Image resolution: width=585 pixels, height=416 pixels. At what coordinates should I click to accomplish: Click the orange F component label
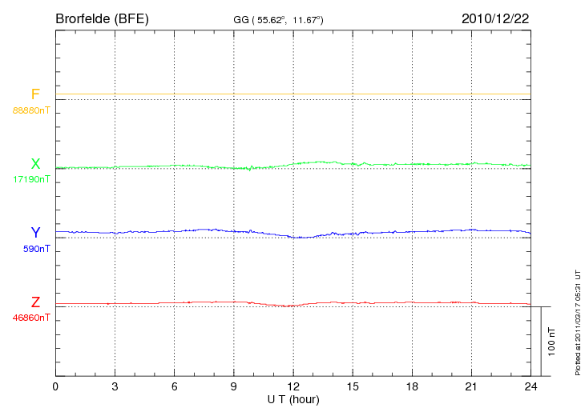pos(35,95)
